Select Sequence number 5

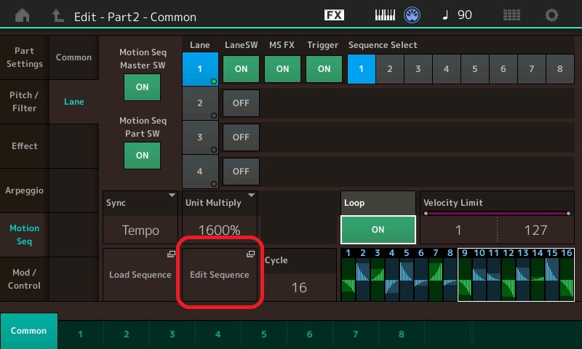474,69
